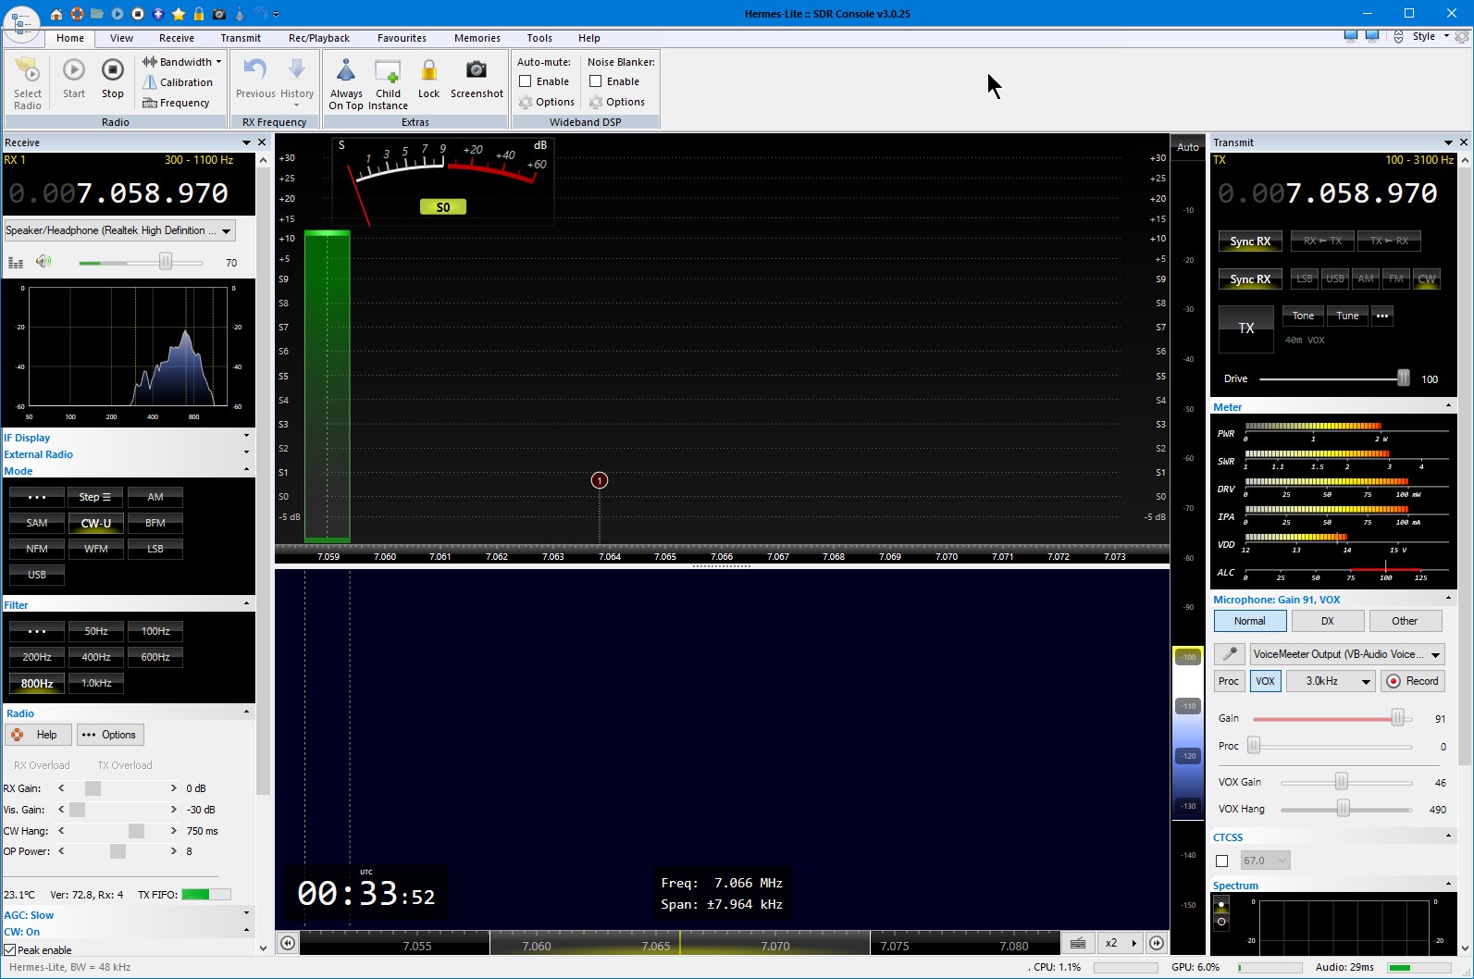Open the Speaker/Headphone output device dropdown
Screen dimensions: 1474x979
coord(119,230)
